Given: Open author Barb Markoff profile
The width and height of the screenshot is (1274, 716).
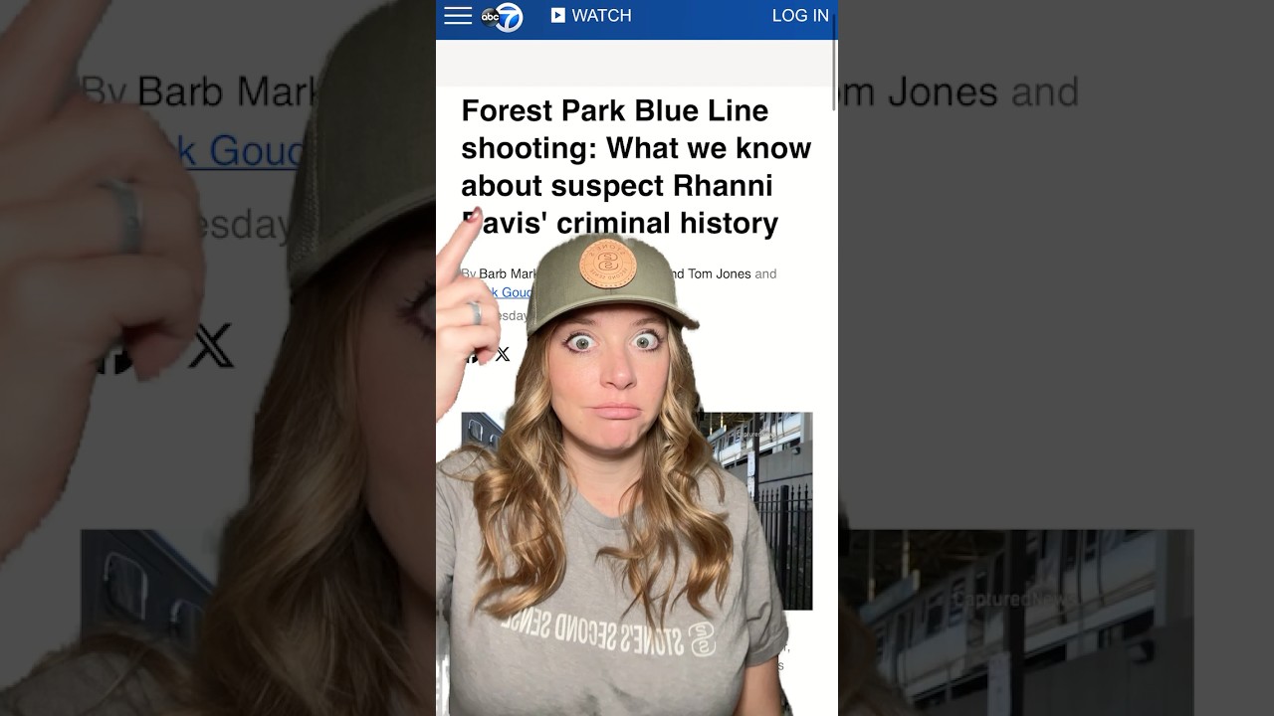Looking at the screenshot, I should tap(508, 273).
